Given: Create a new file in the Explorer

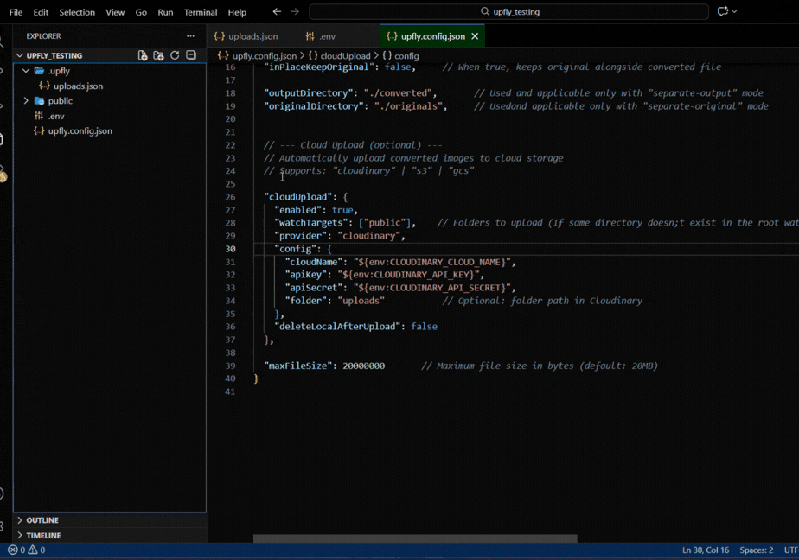Looking at the screenshot, I should (142, 54).
